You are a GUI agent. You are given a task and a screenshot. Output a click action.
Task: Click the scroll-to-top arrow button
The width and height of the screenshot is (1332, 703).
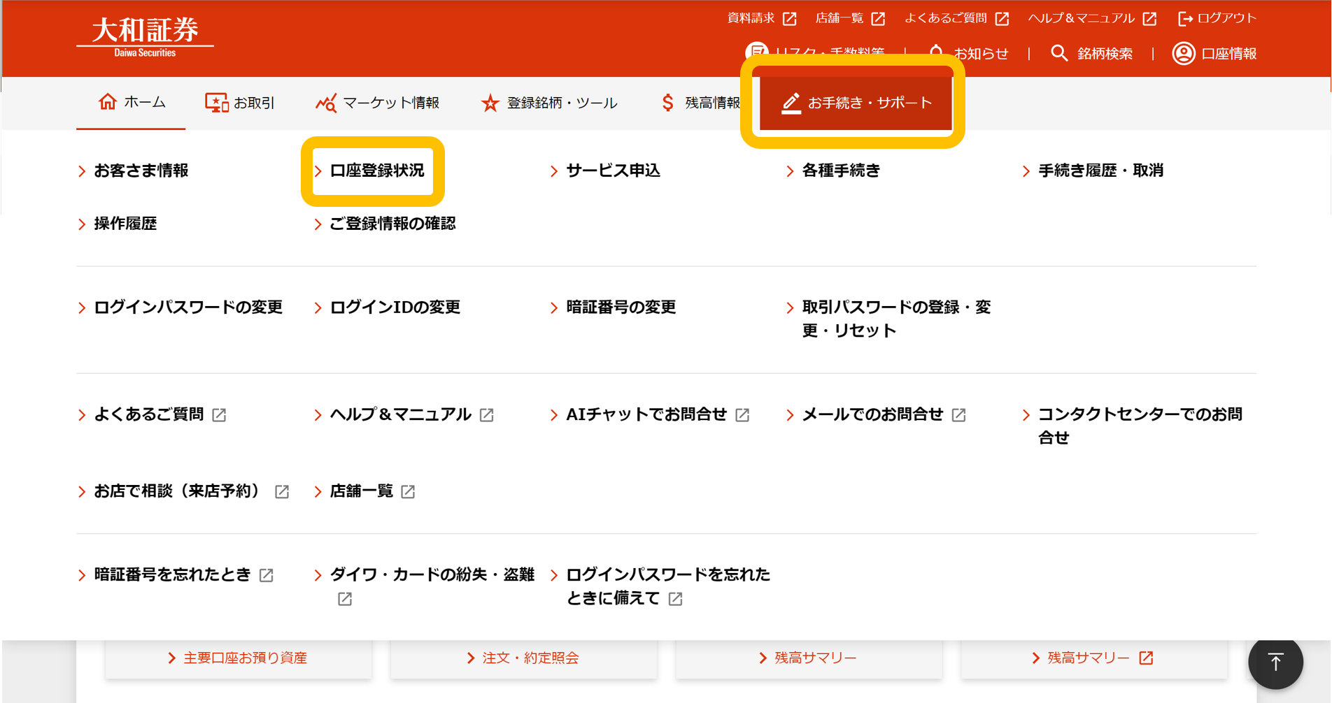tap(1275, 662)
